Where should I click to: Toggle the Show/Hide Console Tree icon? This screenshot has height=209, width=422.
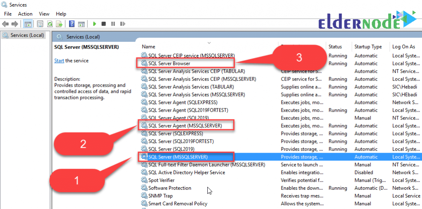(x=27, y=24)
